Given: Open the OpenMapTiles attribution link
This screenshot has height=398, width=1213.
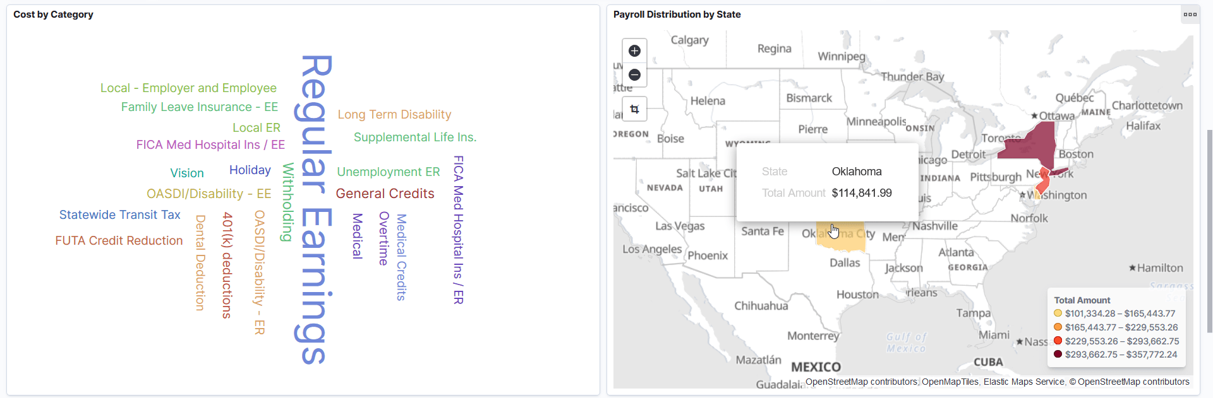Looking at the screenshot, I should coord(950,382).
